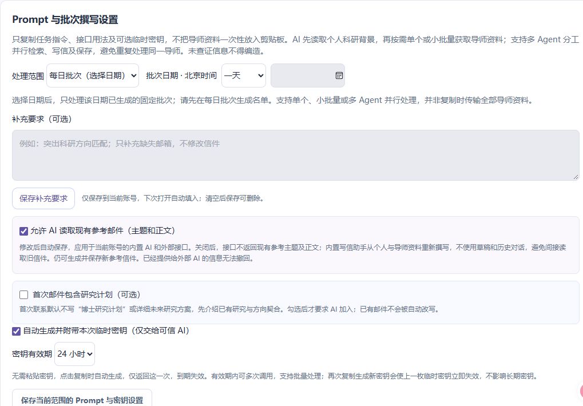Uncheck 允许 AI 读取现有参考邮件 checkbox
This screenshot has height=406, width=583.
23,231
